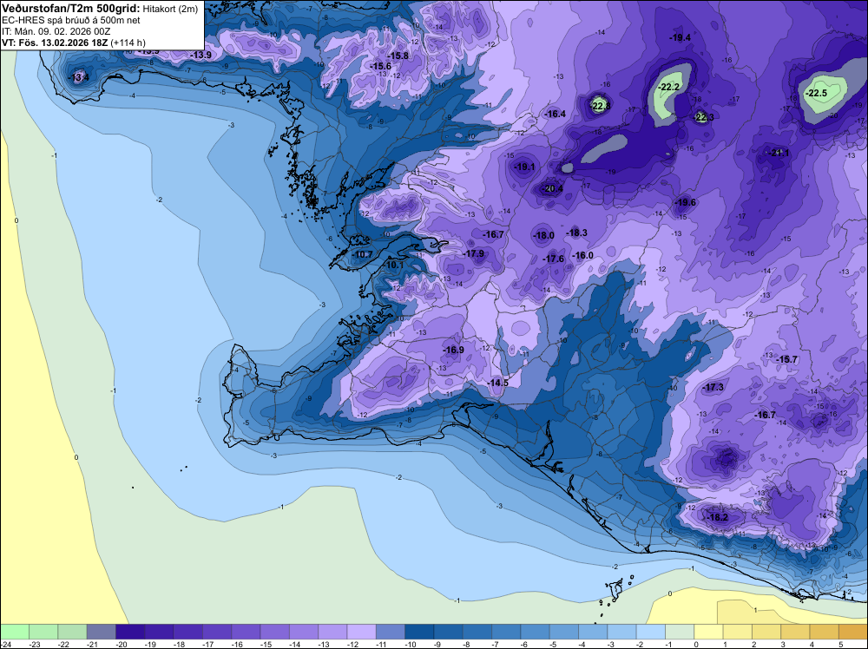The height and width of the screenshot is (649, 868).
Task: Click the -1 pale green legend swatch
Action: (x=680, y=632)
